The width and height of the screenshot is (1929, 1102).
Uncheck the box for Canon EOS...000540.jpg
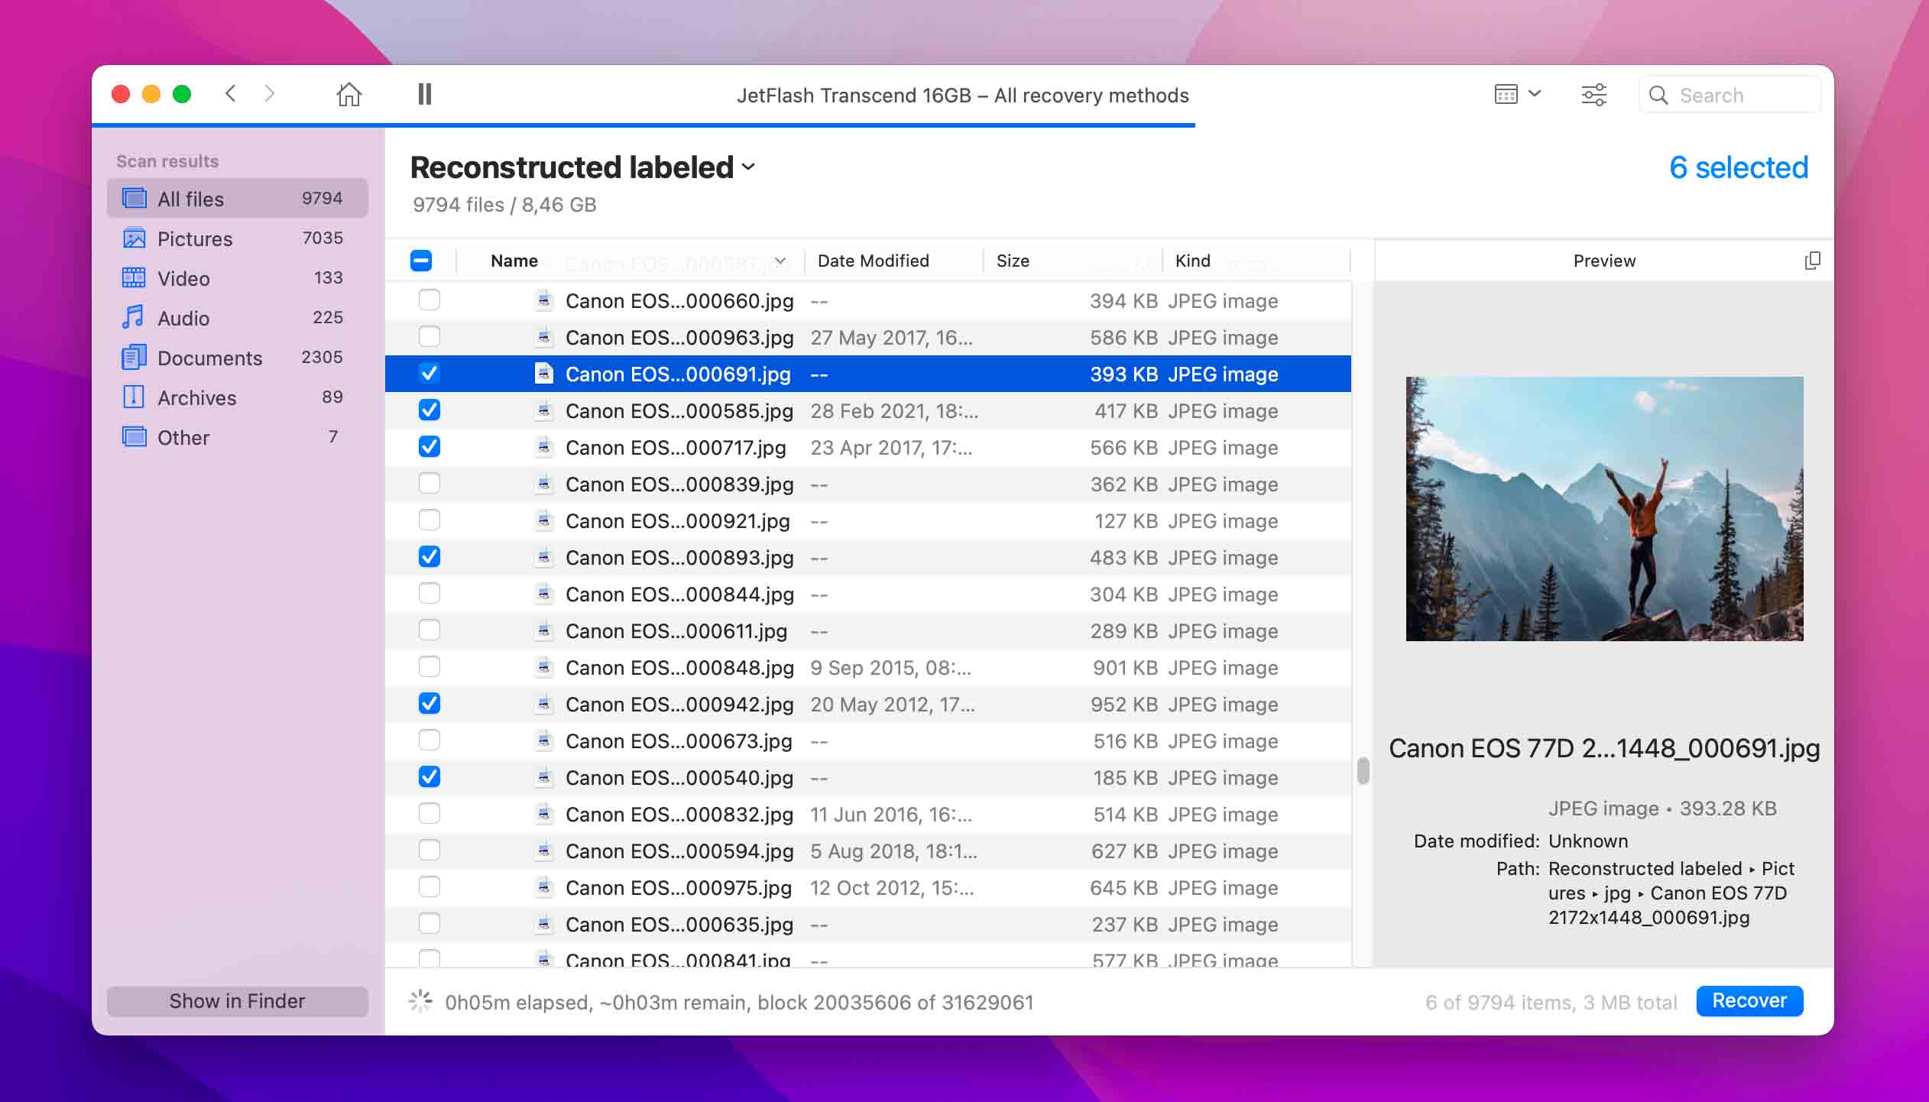(x=430, y=777)
